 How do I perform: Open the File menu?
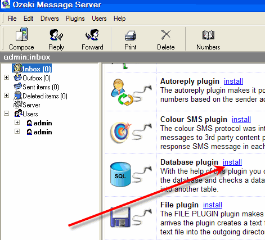tap(12, 19)
